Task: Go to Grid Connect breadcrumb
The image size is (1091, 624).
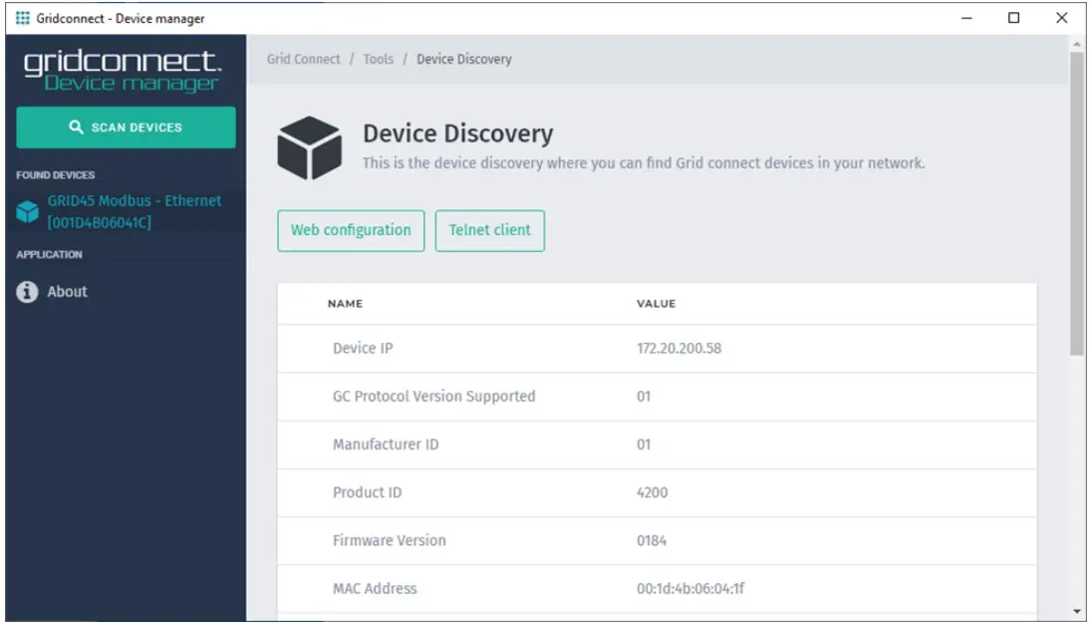Action: pyautogui.click(x=303, y=59)
